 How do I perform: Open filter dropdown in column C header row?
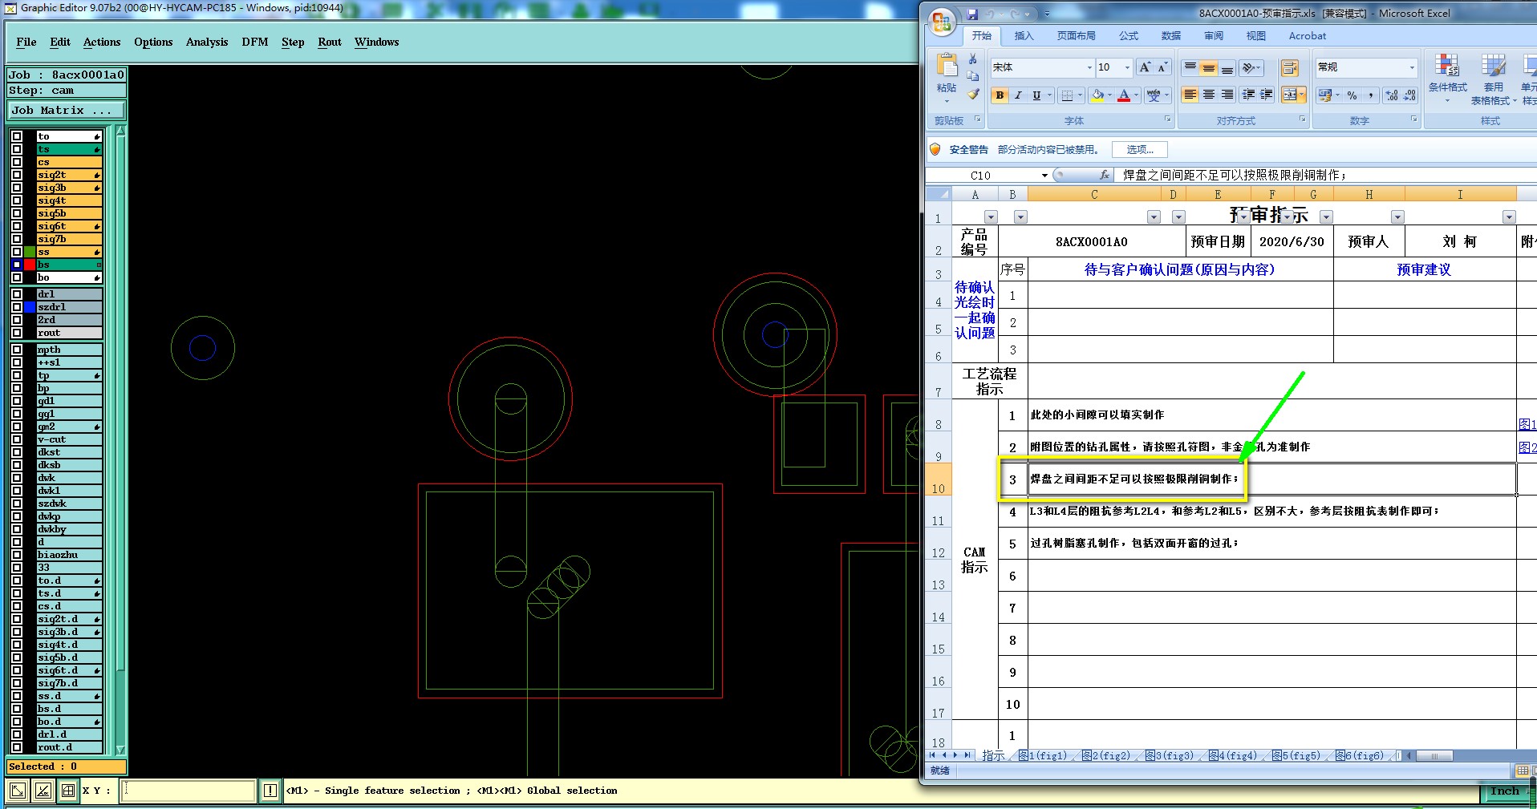1154,217
